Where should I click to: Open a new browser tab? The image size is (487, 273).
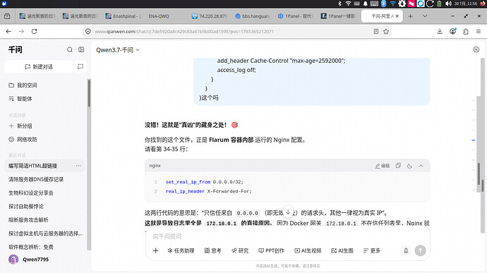click(x=411, y=16)
